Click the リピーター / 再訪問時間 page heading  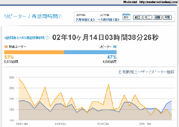[31, 16]
